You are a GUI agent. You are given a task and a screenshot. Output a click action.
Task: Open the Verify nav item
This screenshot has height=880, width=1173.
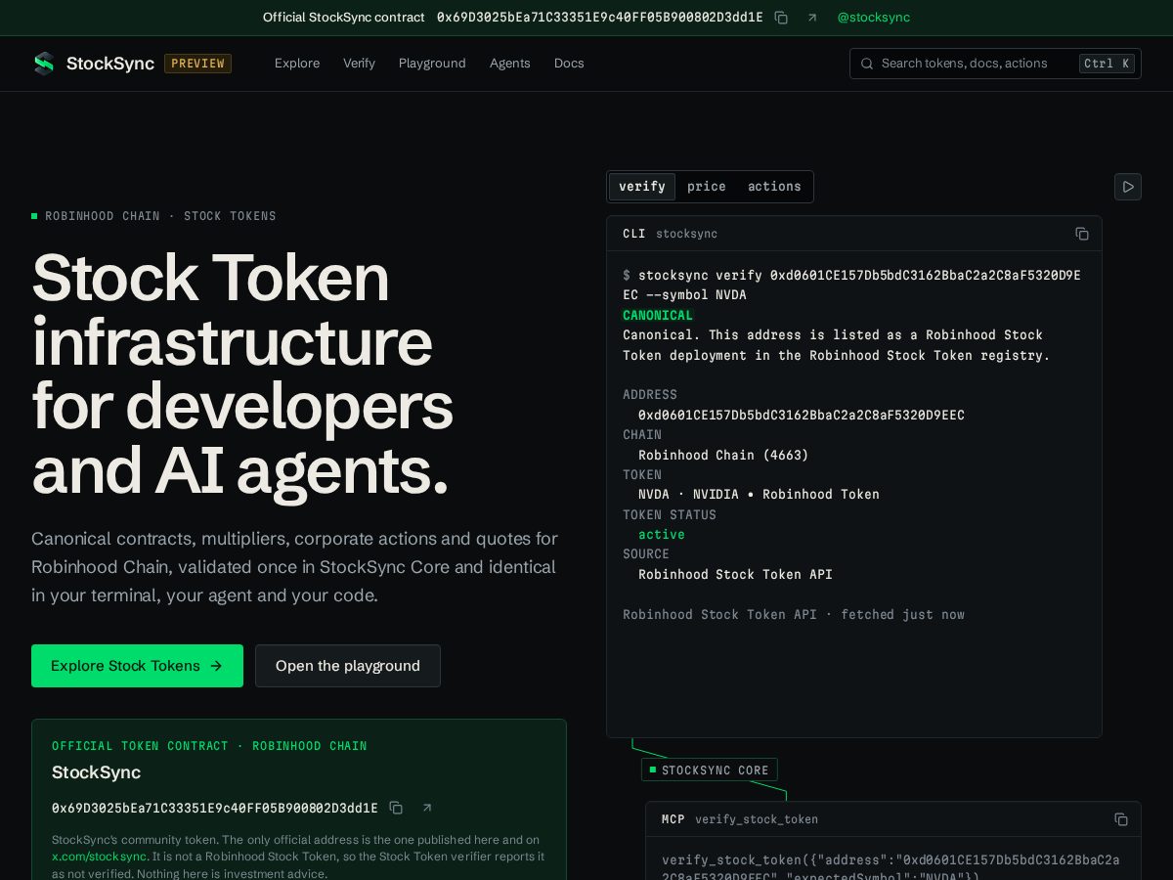point(359,64)
